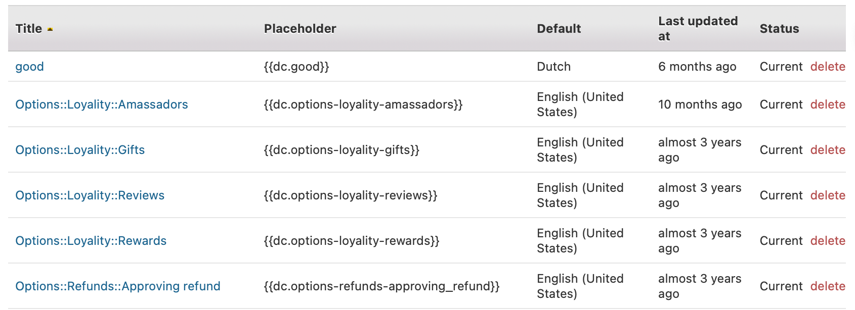Click the Status column header

click(x=779, y=29)
